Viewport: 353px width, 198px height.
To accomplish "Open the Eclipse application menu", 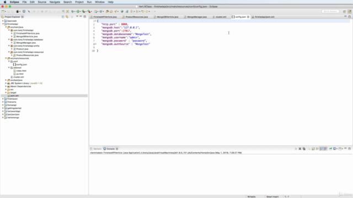I will 14,2.
